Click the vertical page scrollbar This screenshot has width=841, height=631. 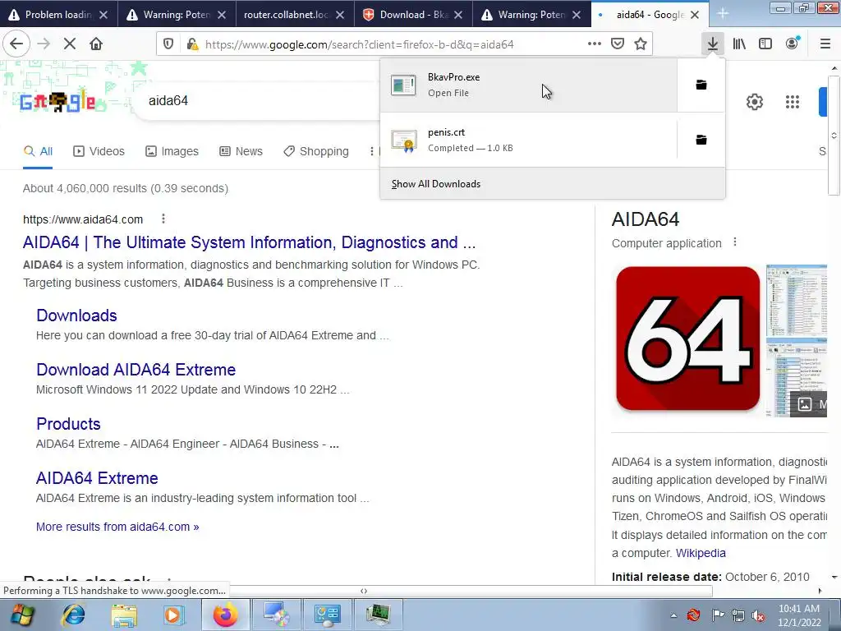(834, 136)
